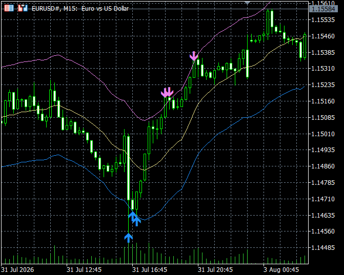Click the 1.15085 price axis label
The width and height of the screenshot is (344, 275).
(323, 117)
